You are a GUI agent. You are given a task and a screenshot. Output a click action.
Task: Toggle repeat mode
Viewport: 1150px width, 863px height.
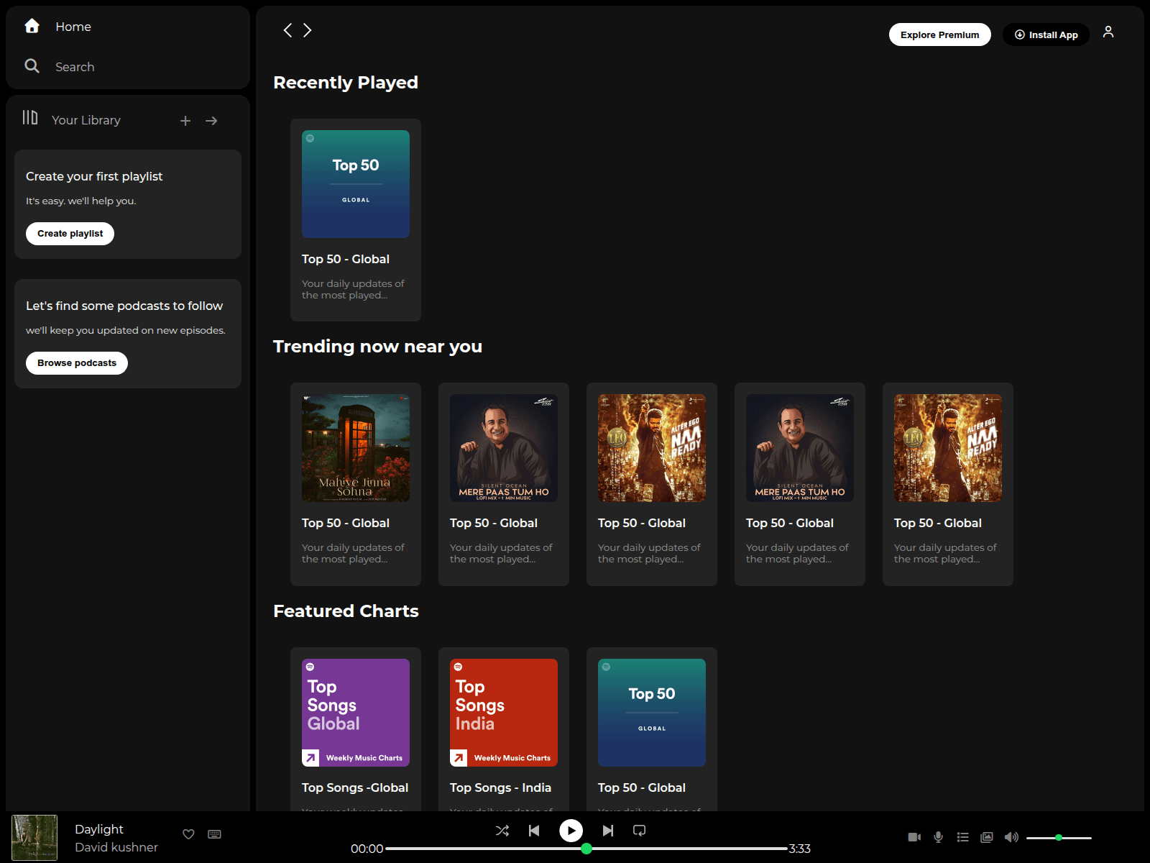[640, 831]
